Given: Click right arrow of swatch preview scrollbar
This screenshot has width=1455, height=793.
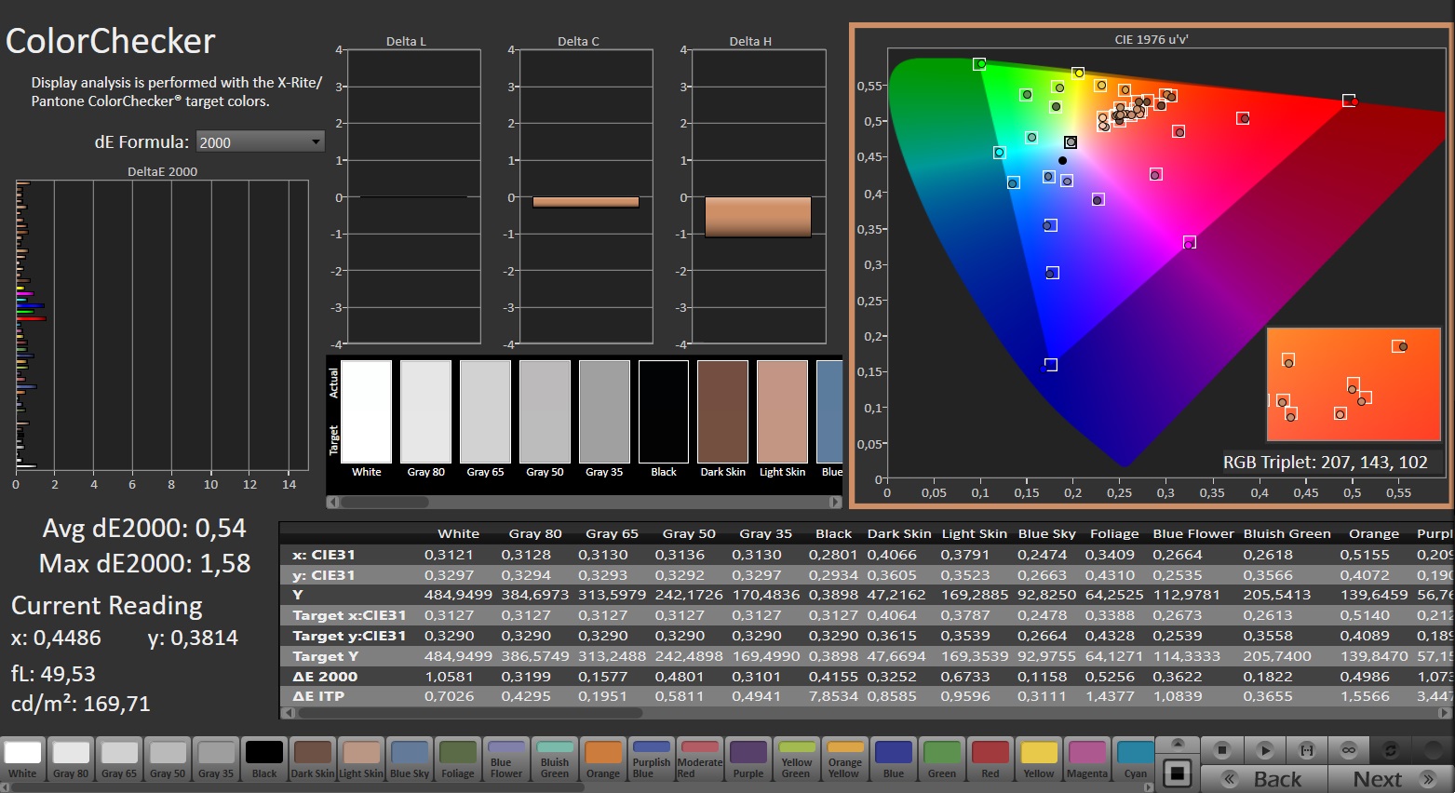Looking at the screenshot, I should click(835, 503).
